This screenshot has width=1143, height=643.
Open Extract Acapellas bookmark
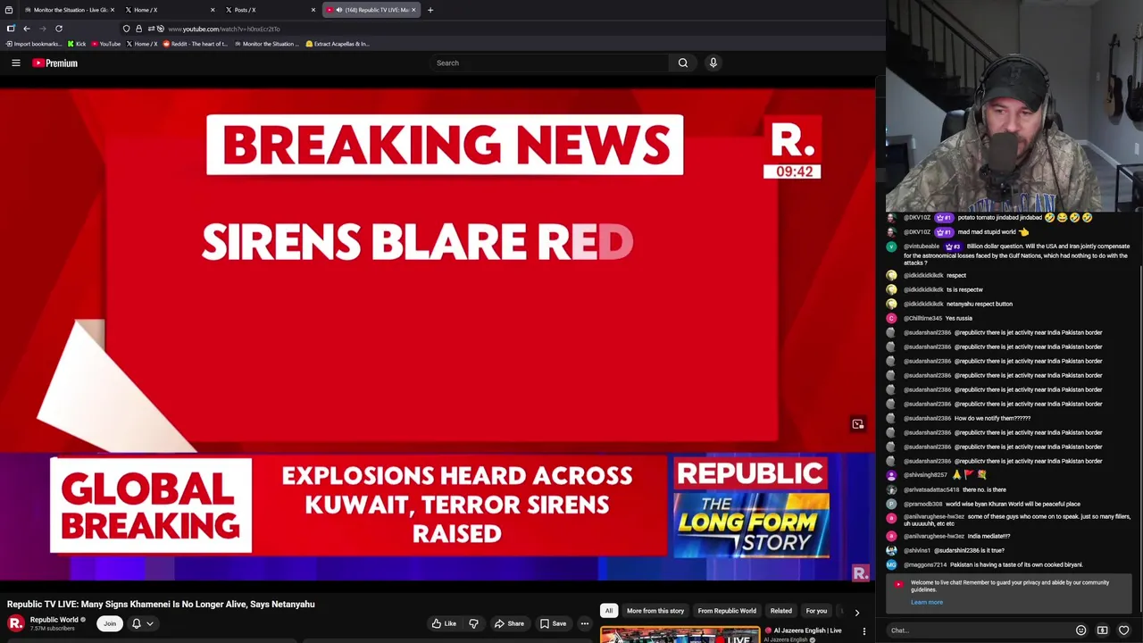click(337, 44)
